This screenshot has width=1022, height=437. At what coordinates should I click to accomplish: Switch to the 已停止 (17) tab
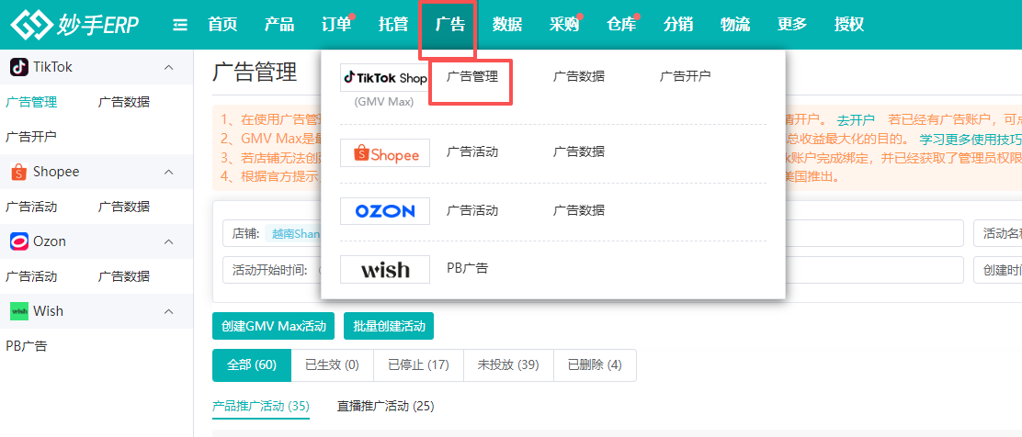(x=418, y=364)
